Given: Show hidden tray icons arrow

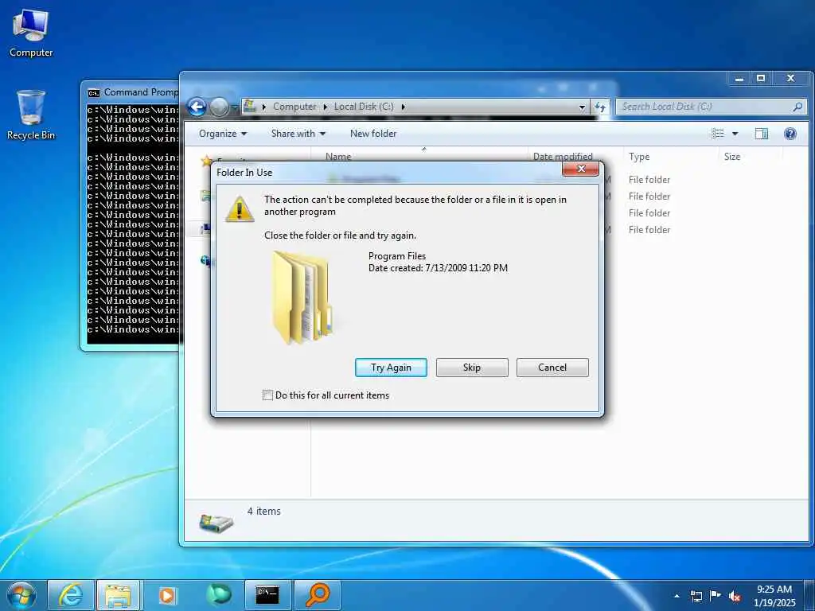Looking at the screenshot, I should (677, 596).
